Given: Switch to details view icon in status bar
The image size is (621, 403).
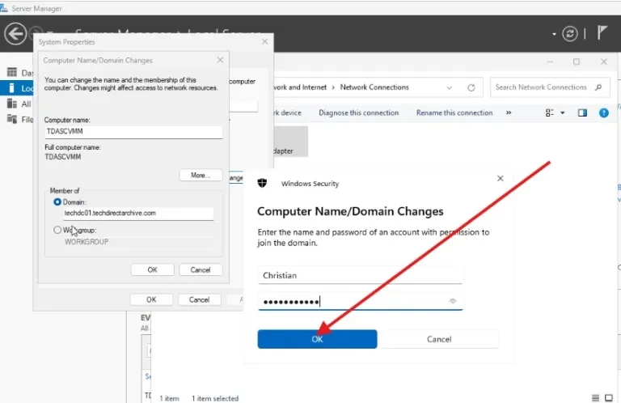Looking at the screenshot, I should (x=595, y=397).
